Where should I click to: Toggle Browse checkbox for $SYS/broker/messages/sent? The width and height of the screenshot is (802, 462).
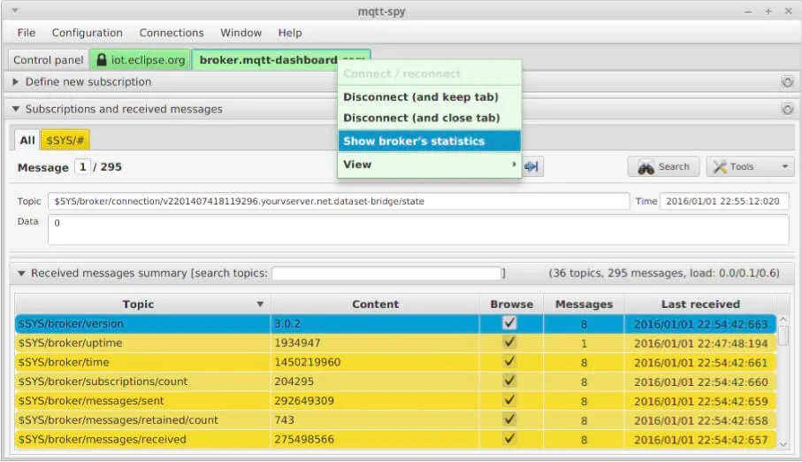click(x=509, y=400)
